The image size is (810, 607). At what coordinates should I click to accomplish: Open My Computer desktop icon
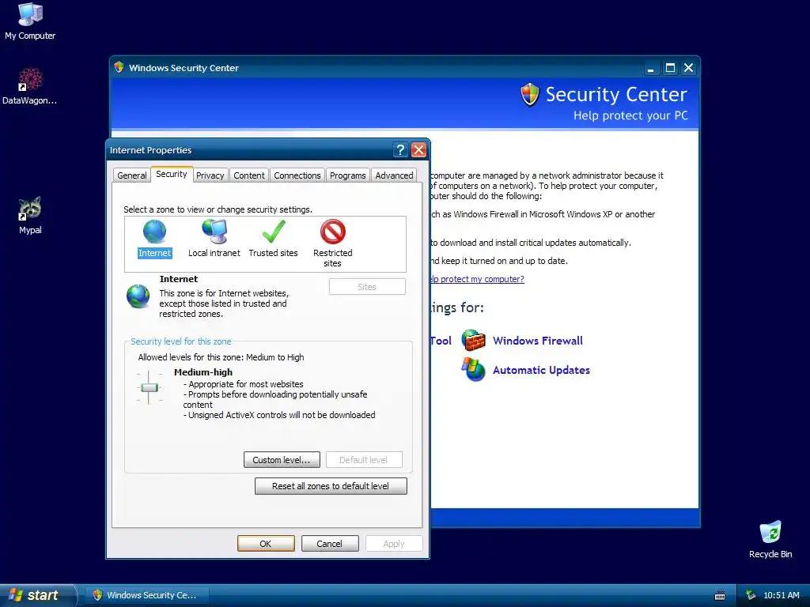tap(30, 14)
